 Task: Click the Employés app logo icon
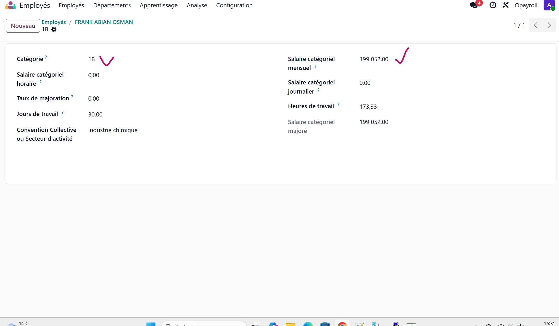[10, 5]
